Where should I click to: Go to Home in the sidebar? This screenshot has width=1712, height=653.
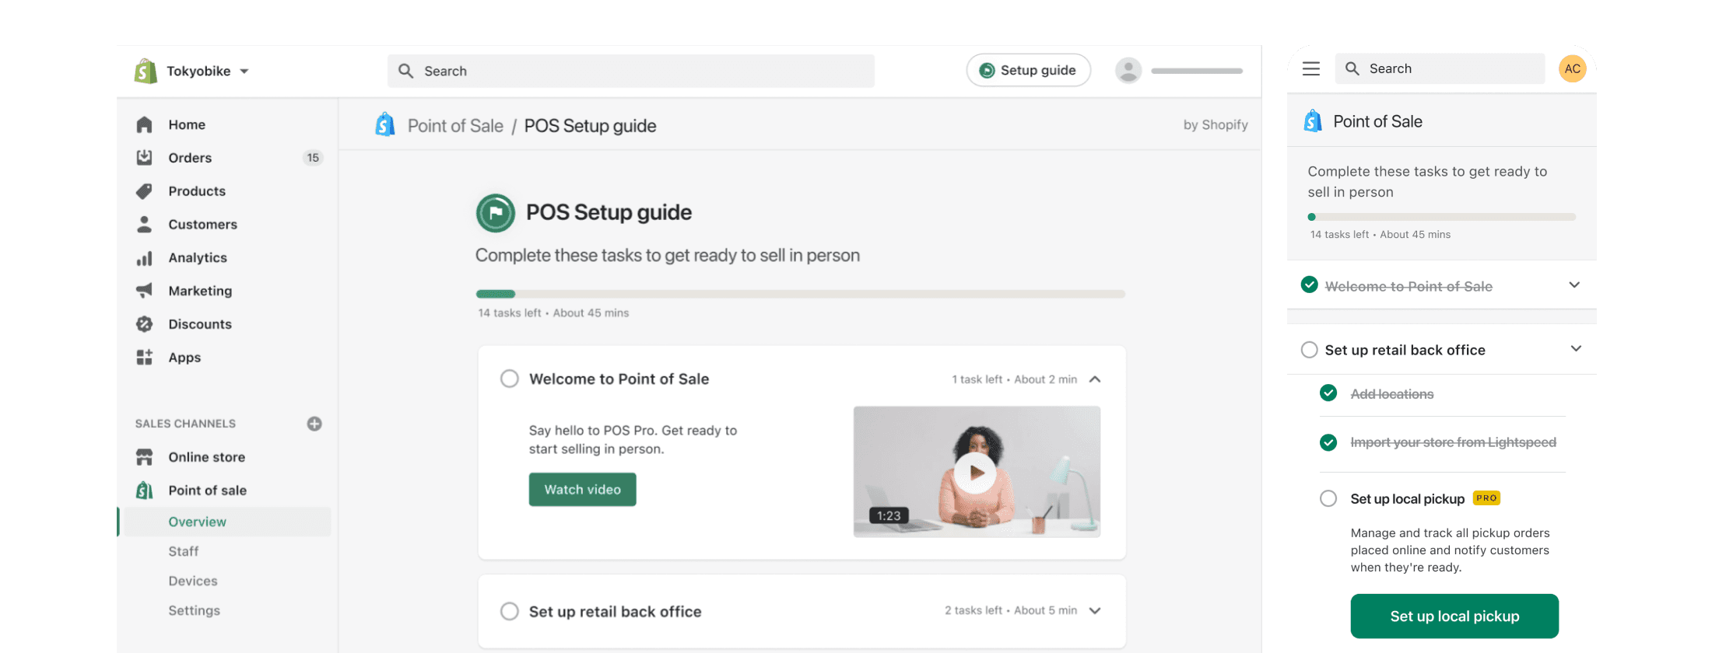(187, 124)
